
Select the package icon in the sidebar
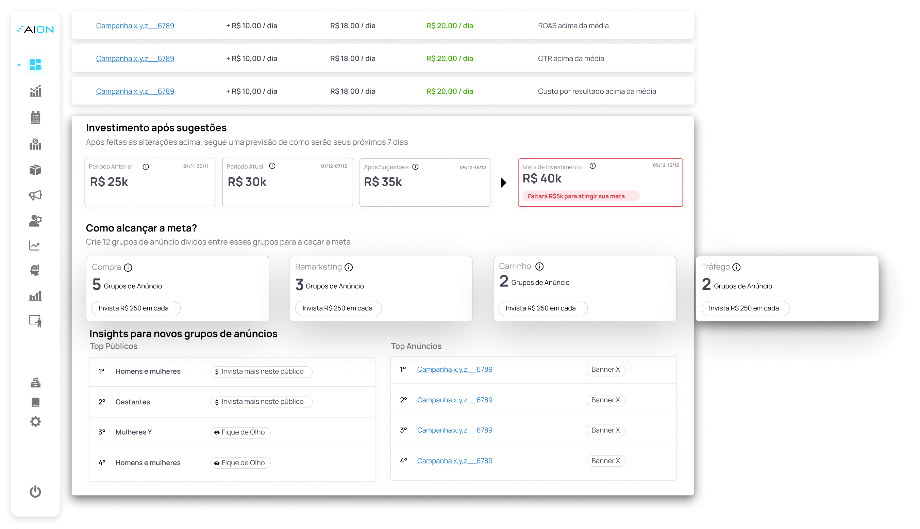[35, 170]
